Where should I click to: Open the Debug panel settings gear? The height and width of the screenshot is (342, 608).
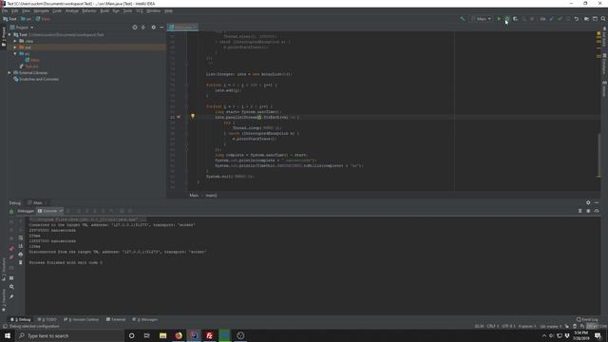point(588,202)
